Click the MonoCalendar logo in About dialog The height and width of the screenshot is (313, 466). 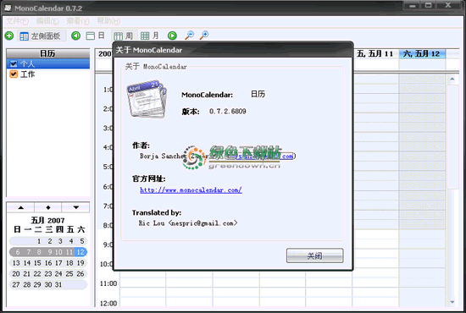(147, 99)
